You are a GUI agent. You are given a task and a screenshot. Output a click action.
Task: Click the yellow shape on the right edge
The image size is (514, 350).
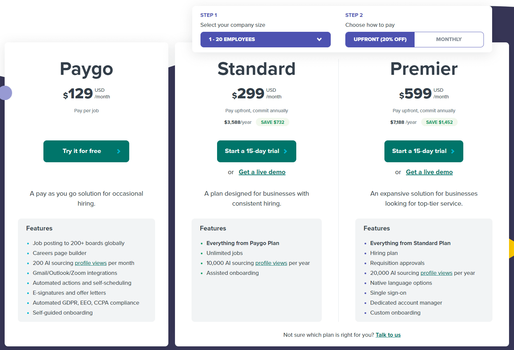click(x=511, y=248)
